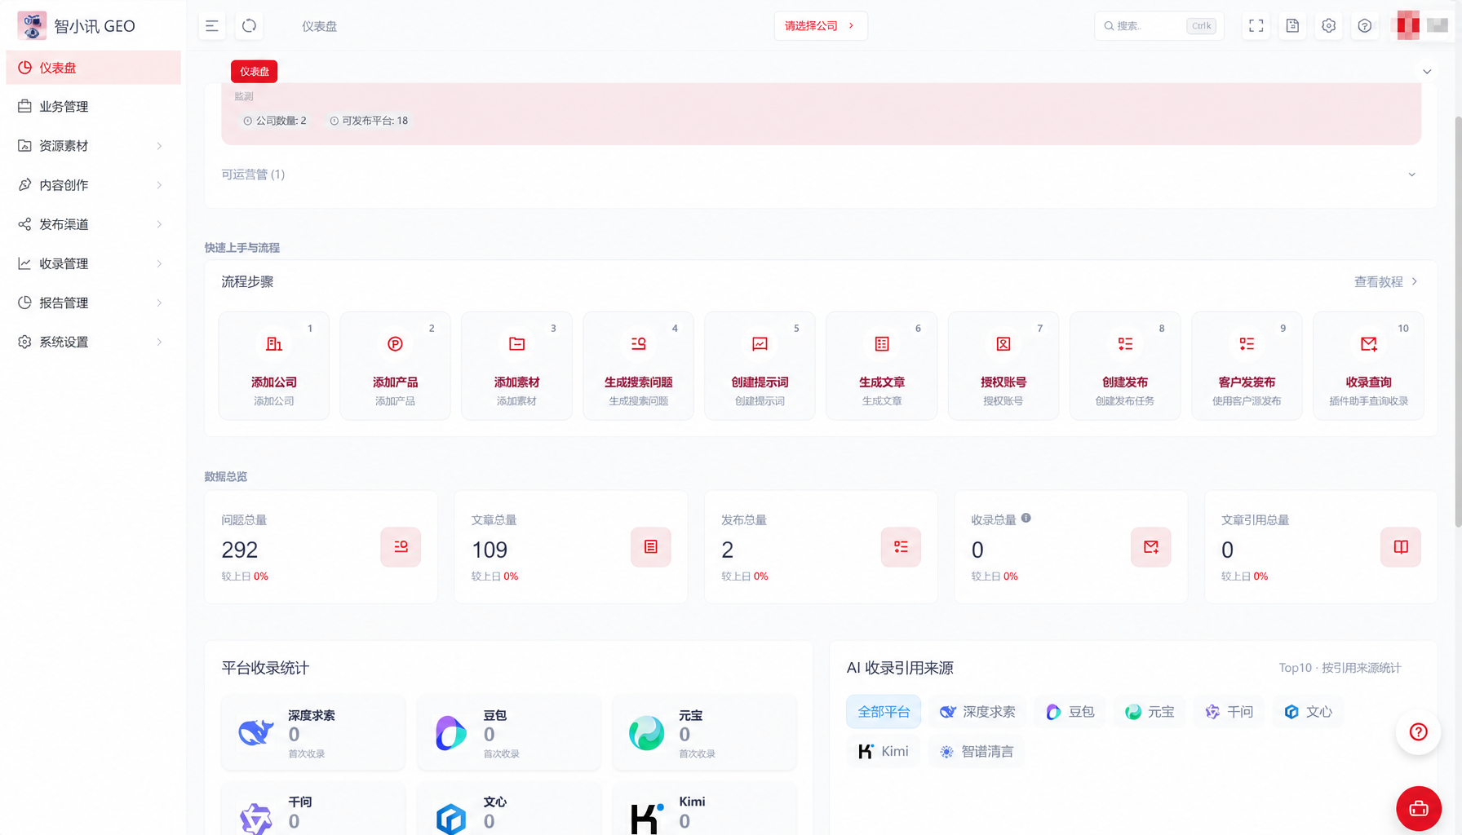Viewport: 1462px width, 835px height.
Task: Open the 添加公司 step card
Action: pyautogui.click(x=274, y=365)
